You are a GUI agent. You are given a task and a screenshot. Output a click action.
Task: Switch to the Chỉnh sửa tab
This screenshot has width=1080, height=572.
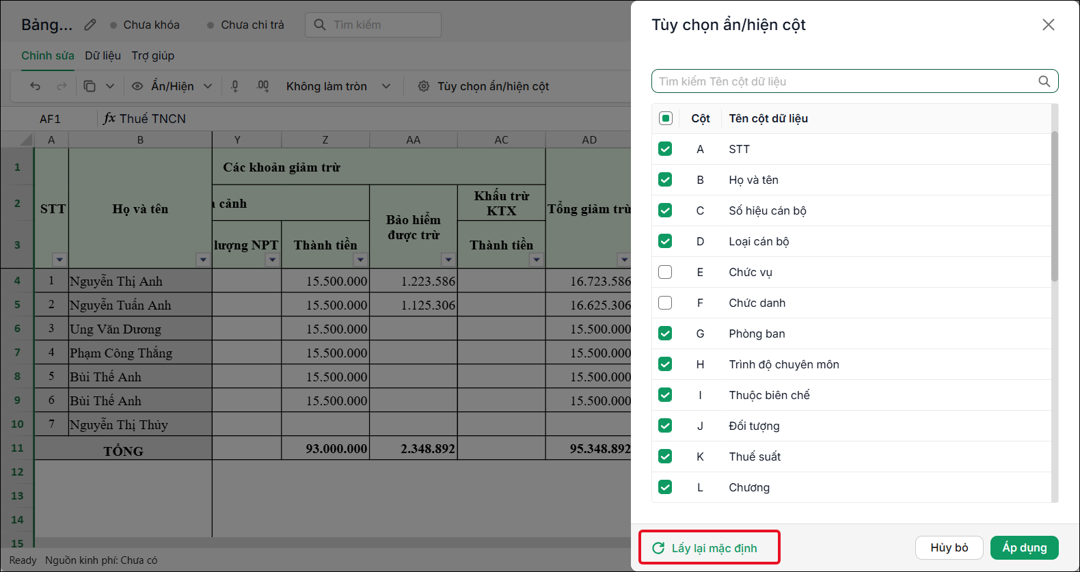coord(48,55)
